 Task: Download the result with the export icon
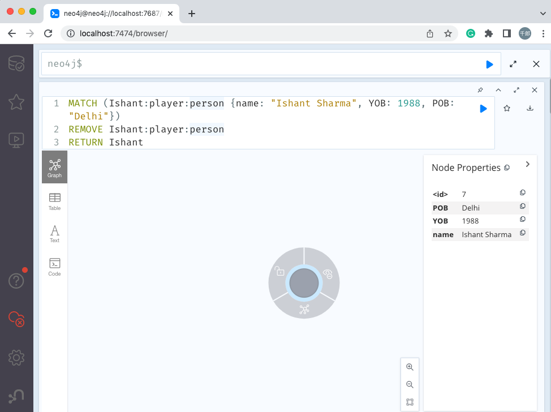pyautogui.click(x=530, y=108)
